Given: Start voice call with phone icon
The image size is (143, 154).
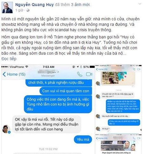Looking at the screenshot, I should pos(80,74).
